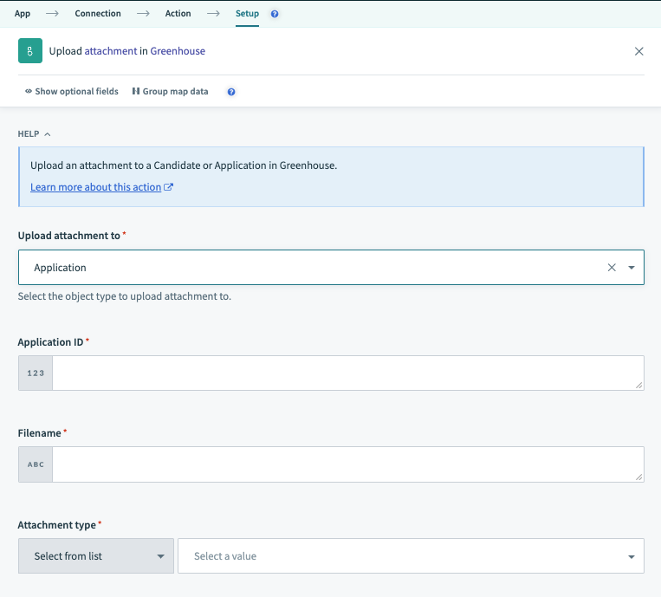Focus the Application ID input field

348,373
